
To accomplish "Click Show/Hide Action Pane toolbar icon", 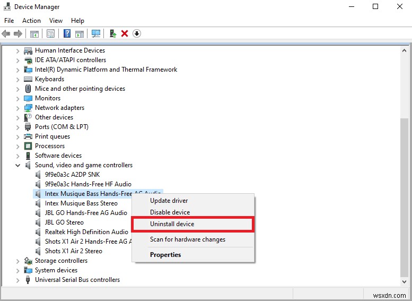I will [80, 33].
